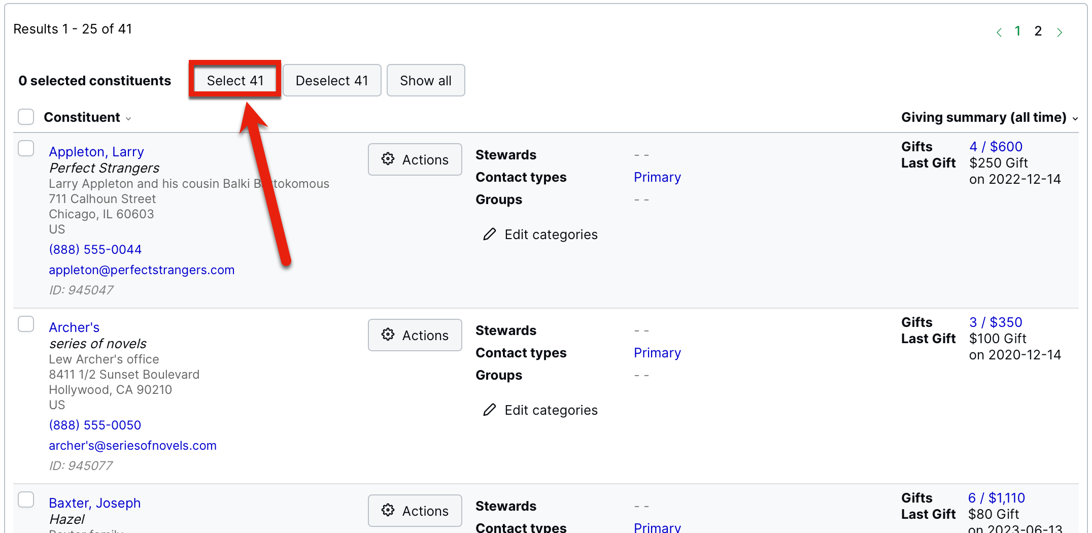Click gear icon in Joseph Baxter's Actions button
The width and height of the screenshot is (1092, 533).
click(x=388, y=511)
